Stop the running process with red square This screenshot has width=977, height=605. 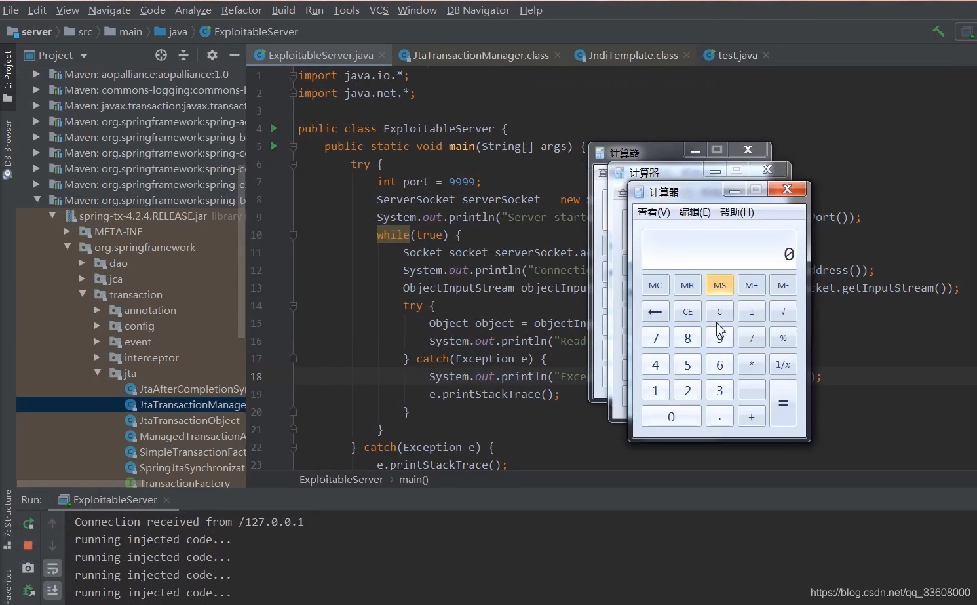[x=28, y=545]
